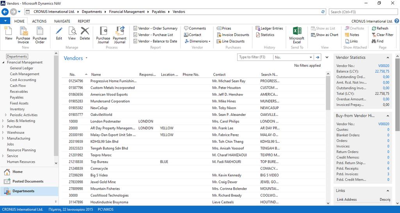Open the Payment Journal
The image size is (400, 213).
coord(120,35)
